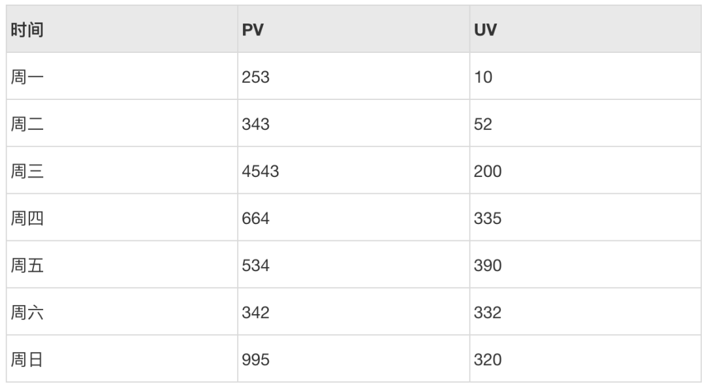This screenshot has width=707, height=386.
Task: Select the 周三 row label
Action: (x=27, y=171)
